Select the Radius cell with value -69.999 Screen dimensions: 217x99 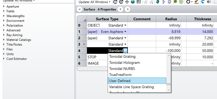coord(169,38)
